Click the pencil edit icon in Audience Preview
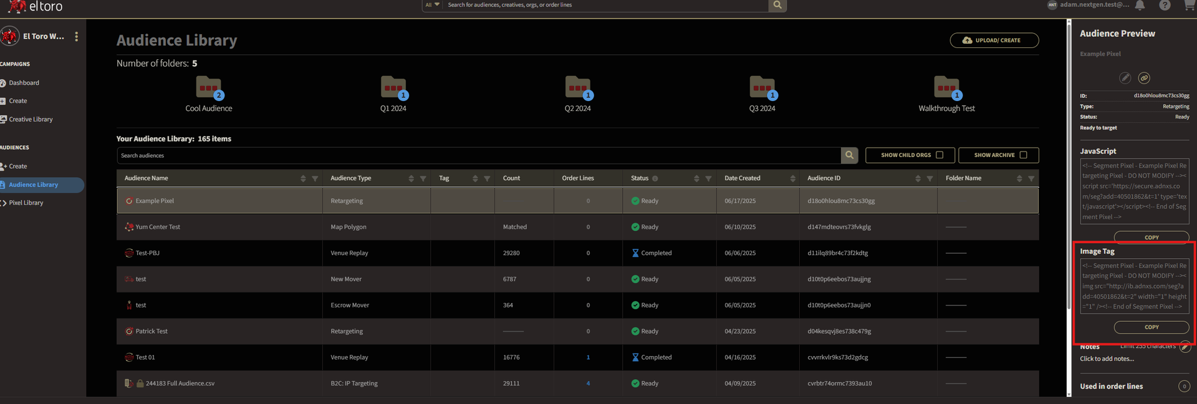This screenshot has height=404, width=1197. [1125, 78]
